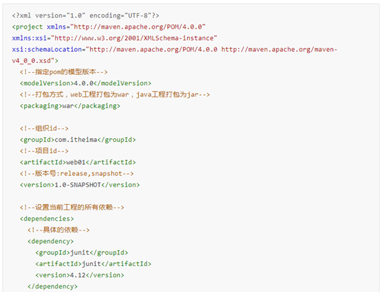This screenshot has height=292, width=386.
Task: Click the opening dependencies tag
Action: click(47, 219)
